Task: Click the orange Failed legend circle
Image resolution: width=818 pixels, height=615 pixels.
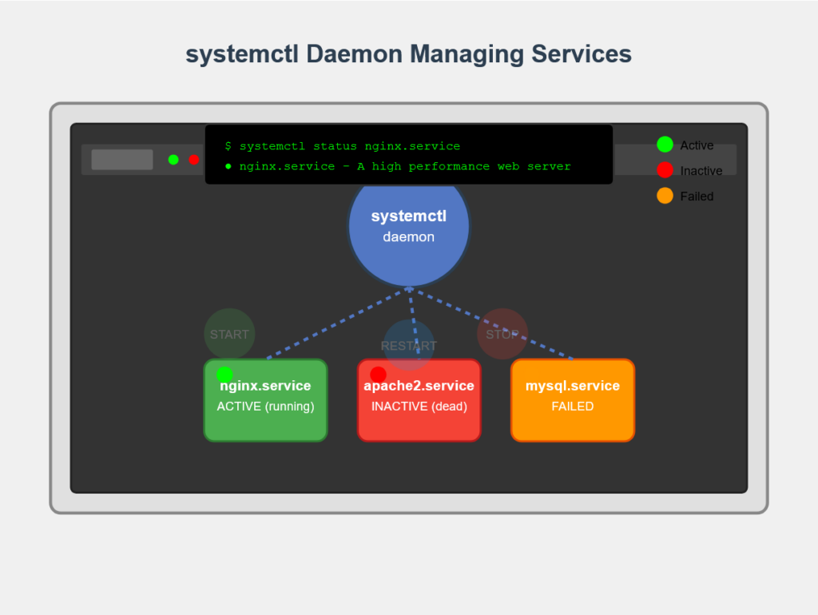Action: pyautogui.click(x=665, y=196)
